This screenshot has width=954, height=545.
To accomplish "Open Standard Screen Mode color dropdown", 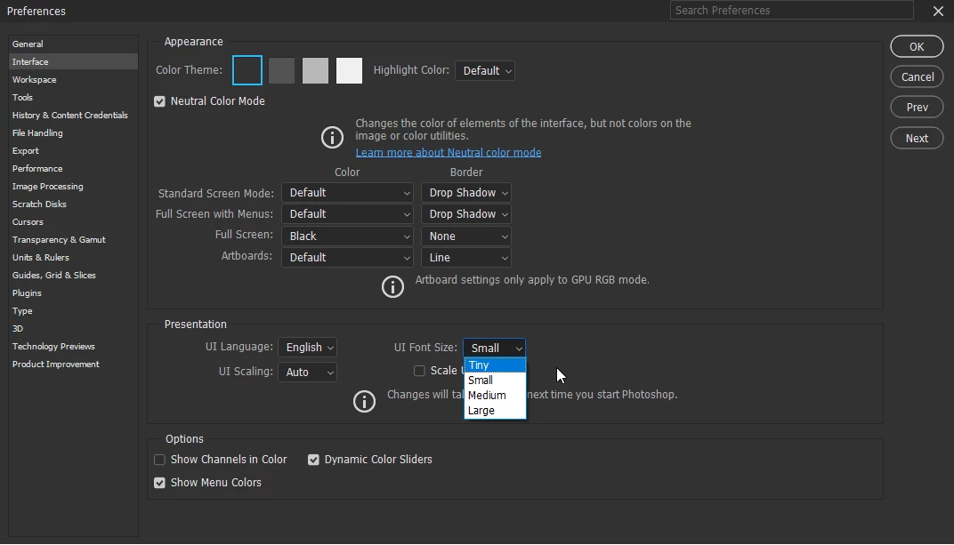I will pyautogui.click(x=347, y=193).
